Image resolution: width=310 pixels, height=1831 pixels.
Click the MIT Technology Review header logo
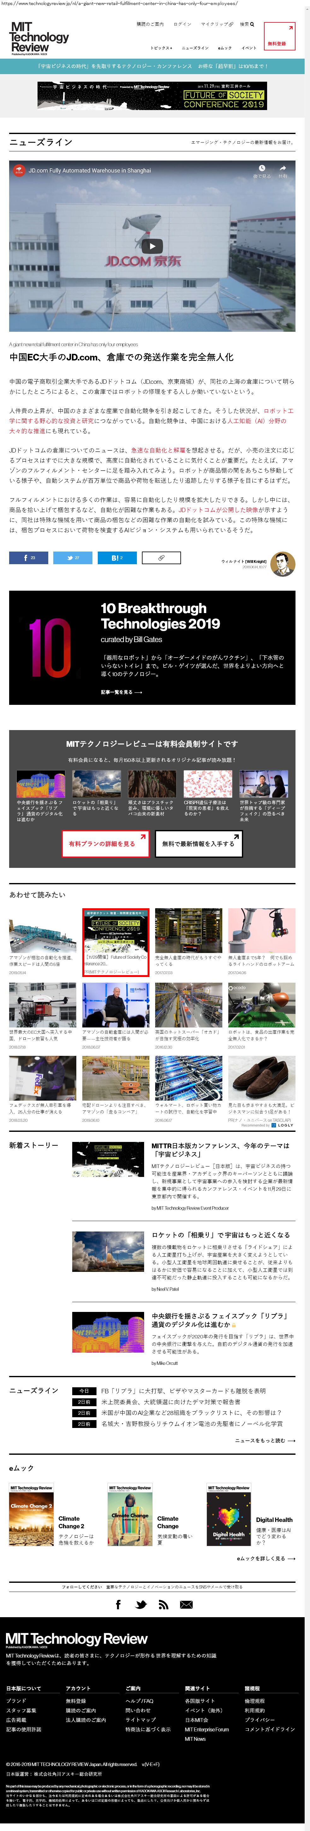(39, 38)
